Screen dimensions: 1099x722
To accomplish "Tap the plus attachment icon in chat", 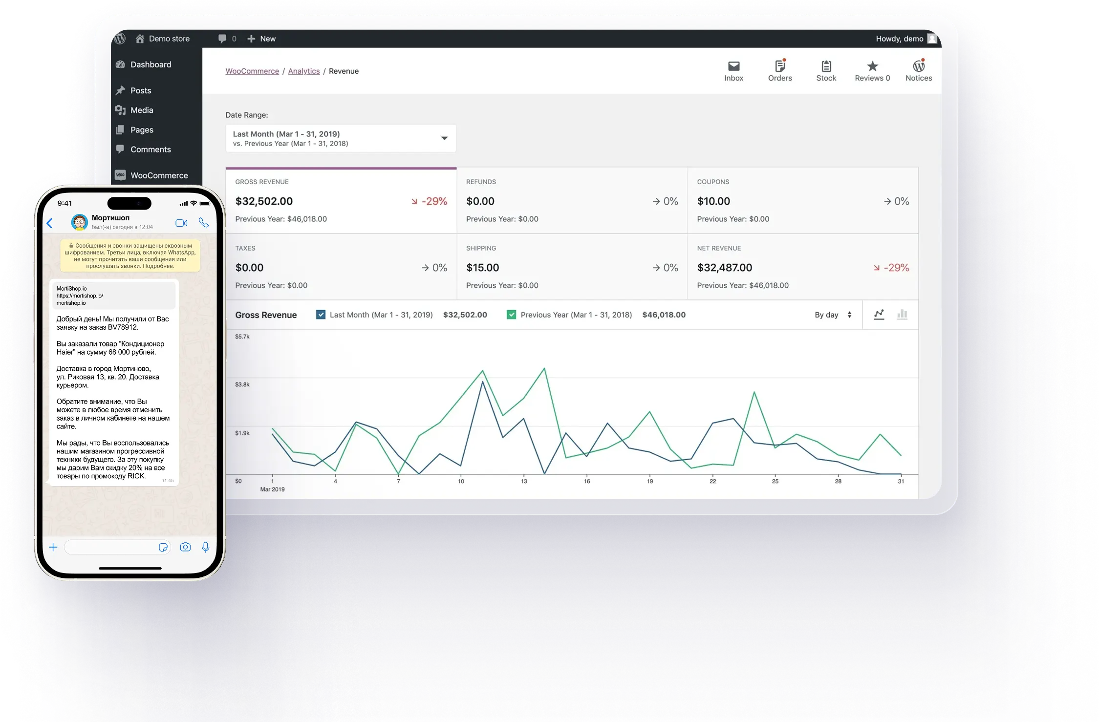I will coord(53,547).
